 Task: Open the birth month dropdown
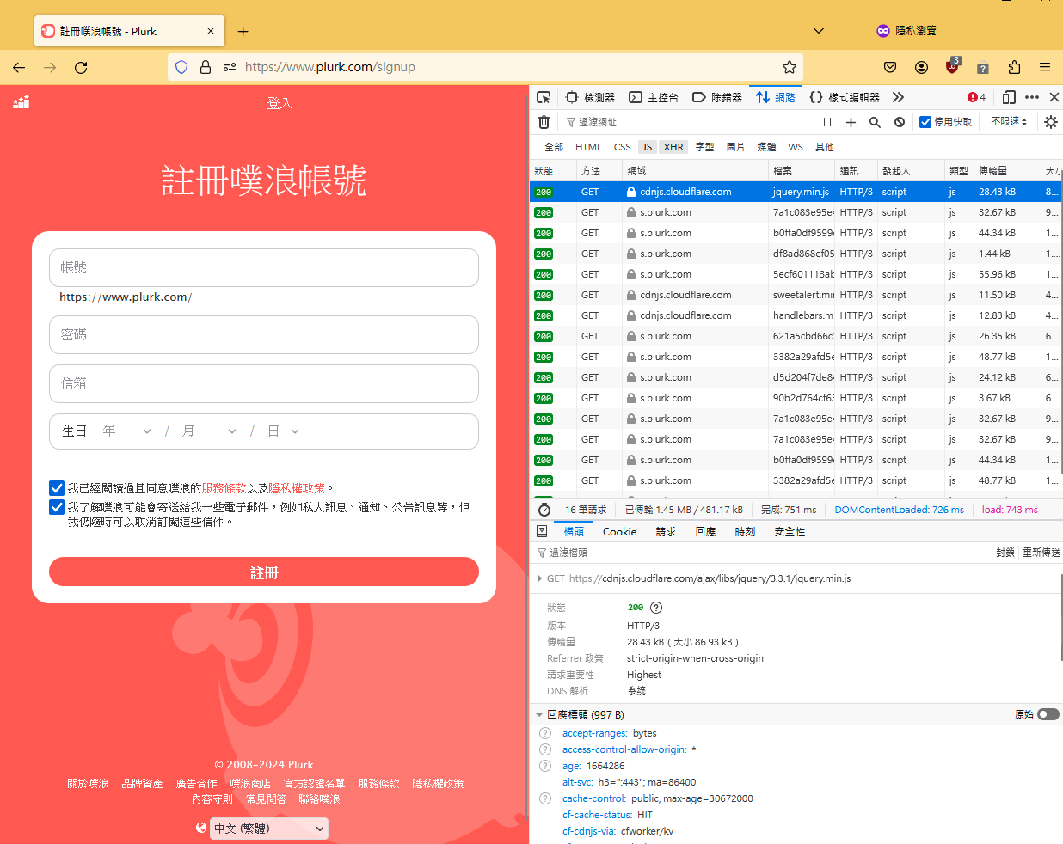pos(209,431)
